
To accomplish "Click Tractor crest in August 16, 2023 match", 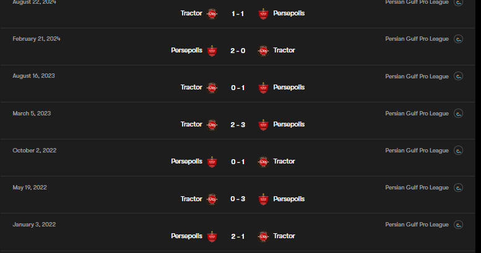I will tap(212, 88).
